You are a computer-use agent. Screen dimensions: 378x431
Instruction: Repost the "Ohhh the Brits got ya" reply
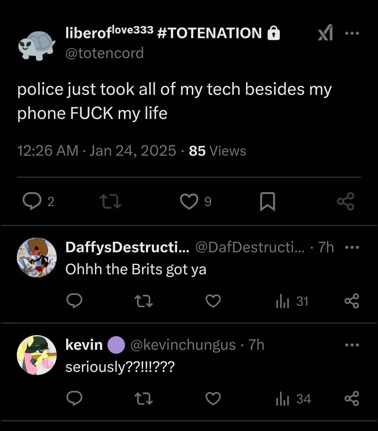click(x=144, y=301)
